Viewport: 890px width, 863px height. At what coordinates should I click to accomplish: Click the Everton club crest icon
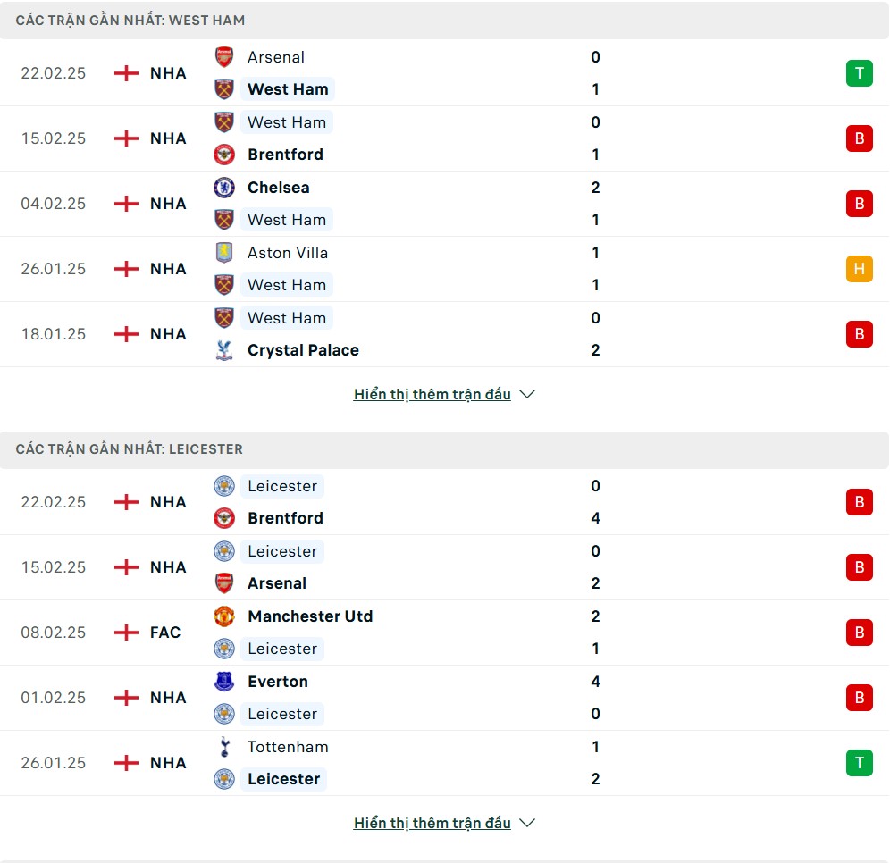[x=224, y=682]
